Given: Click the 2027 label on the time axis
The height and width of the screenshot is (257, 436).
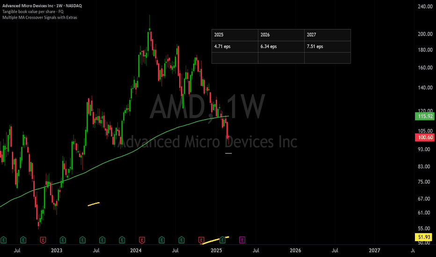Looking at the screenshot, I should tap(374, 250).
